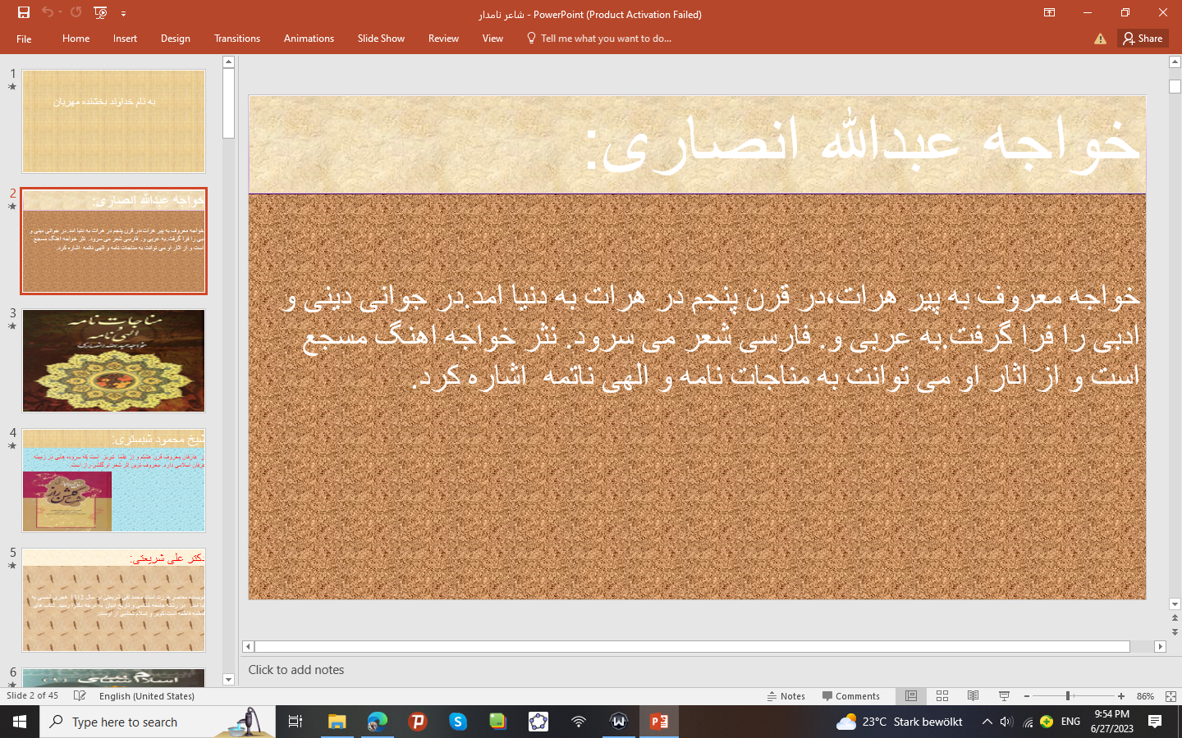
Task: Open the Transitions tab
Action: coord(236,39)
